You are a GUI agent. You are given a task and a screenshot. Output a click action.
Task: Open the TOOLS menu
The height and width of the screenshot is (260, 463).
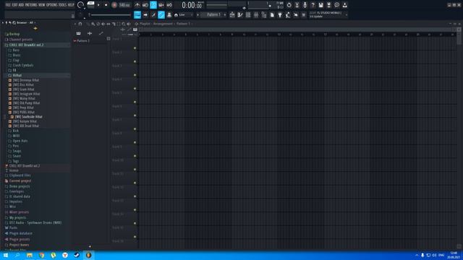click(x=63, y=5)
